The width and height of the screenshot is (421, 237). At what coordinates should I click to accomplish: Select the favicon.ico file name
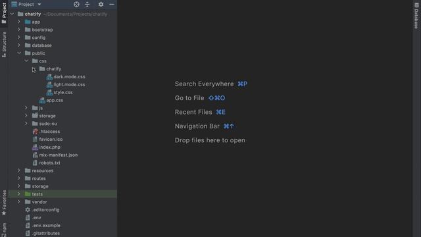click(x=51, y=139)
